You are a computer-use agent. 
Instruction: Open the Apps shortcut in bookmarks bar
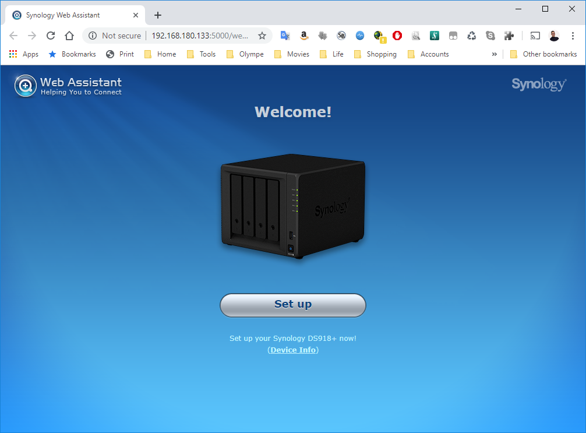23,54
